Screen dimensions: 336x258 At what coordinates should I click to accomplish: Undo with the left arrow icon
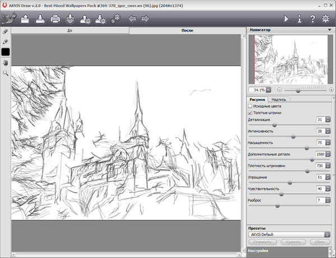[133, 19]
